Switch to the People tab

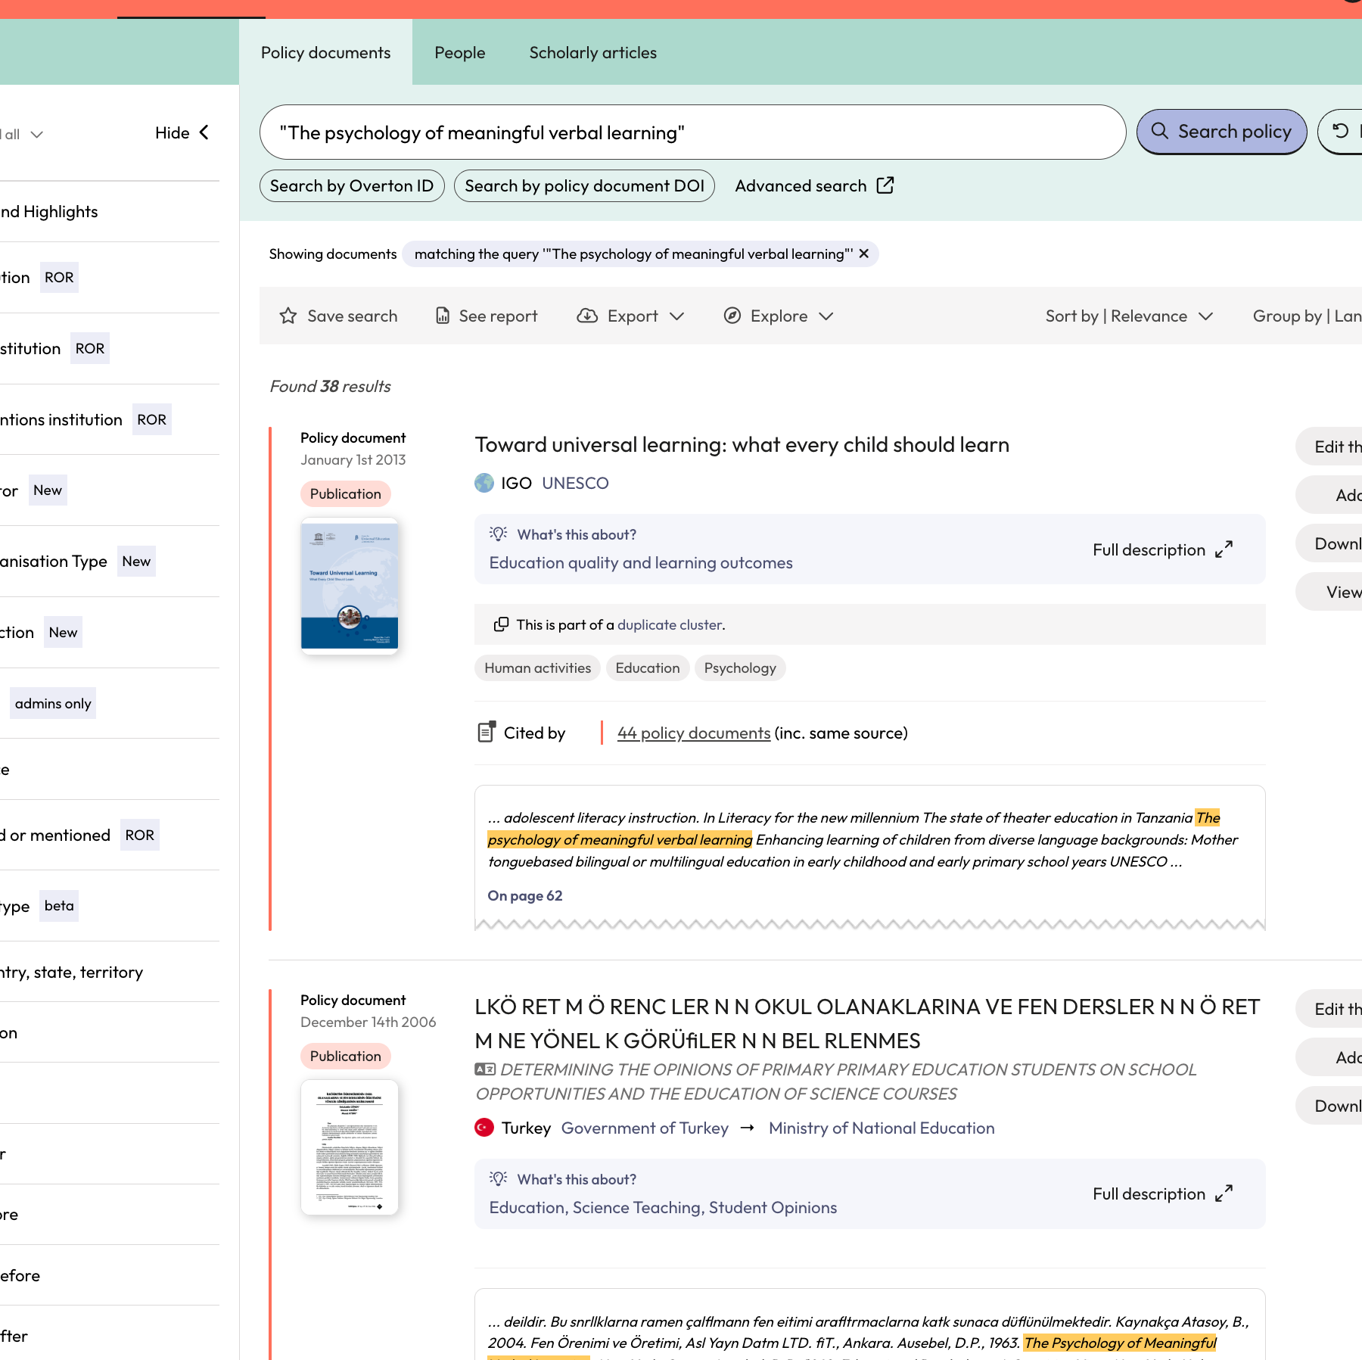(459, 52)
